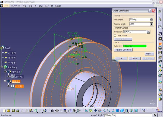Image resolution: width=163 pixels, height=117 pixels.
Task: Open the isometric view dropdown arrow
Action: click(x=124, y=112)
